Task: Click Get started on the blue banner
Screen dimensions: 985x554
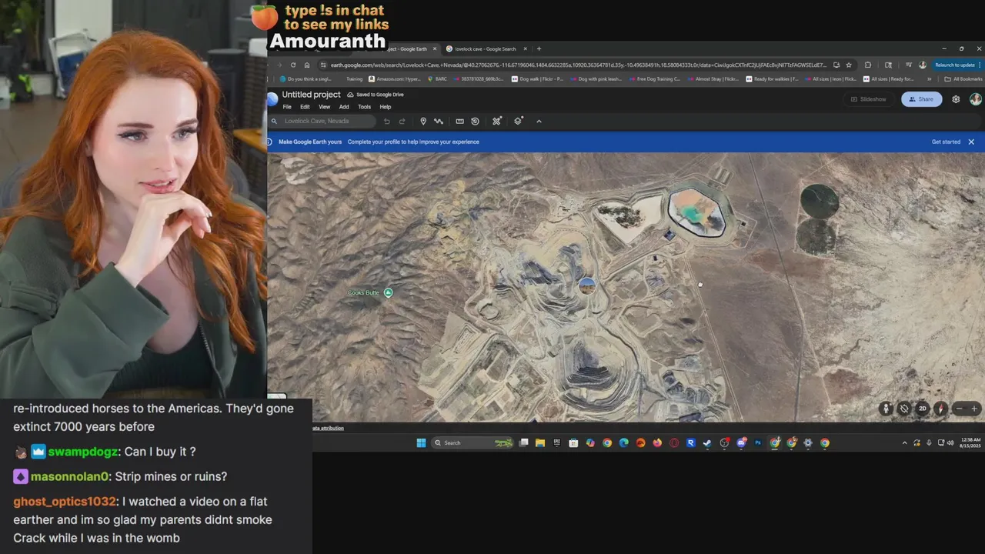Action: 946,142
